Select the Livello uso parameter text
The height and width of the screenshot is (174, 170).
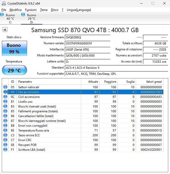point(25,101)
